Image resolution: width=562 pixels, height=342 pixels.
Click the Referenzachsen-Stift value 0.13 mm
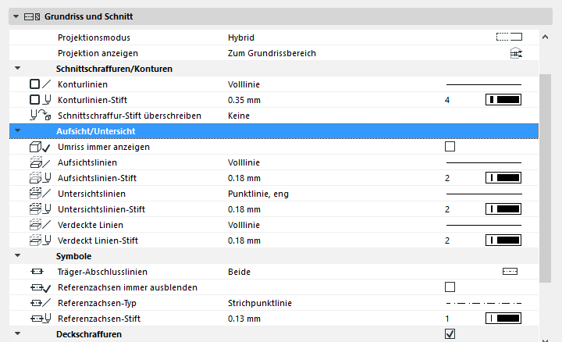tap(244, 319)
